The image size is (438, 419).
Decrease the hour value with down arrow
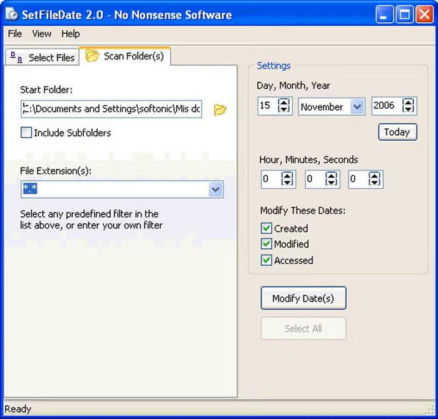coord(287,182)
